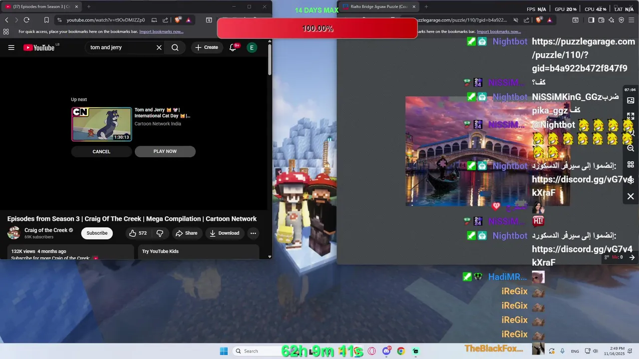Like the video with 572 likes
The height and width of the screenshot is (359, 639).
(138, 233)
